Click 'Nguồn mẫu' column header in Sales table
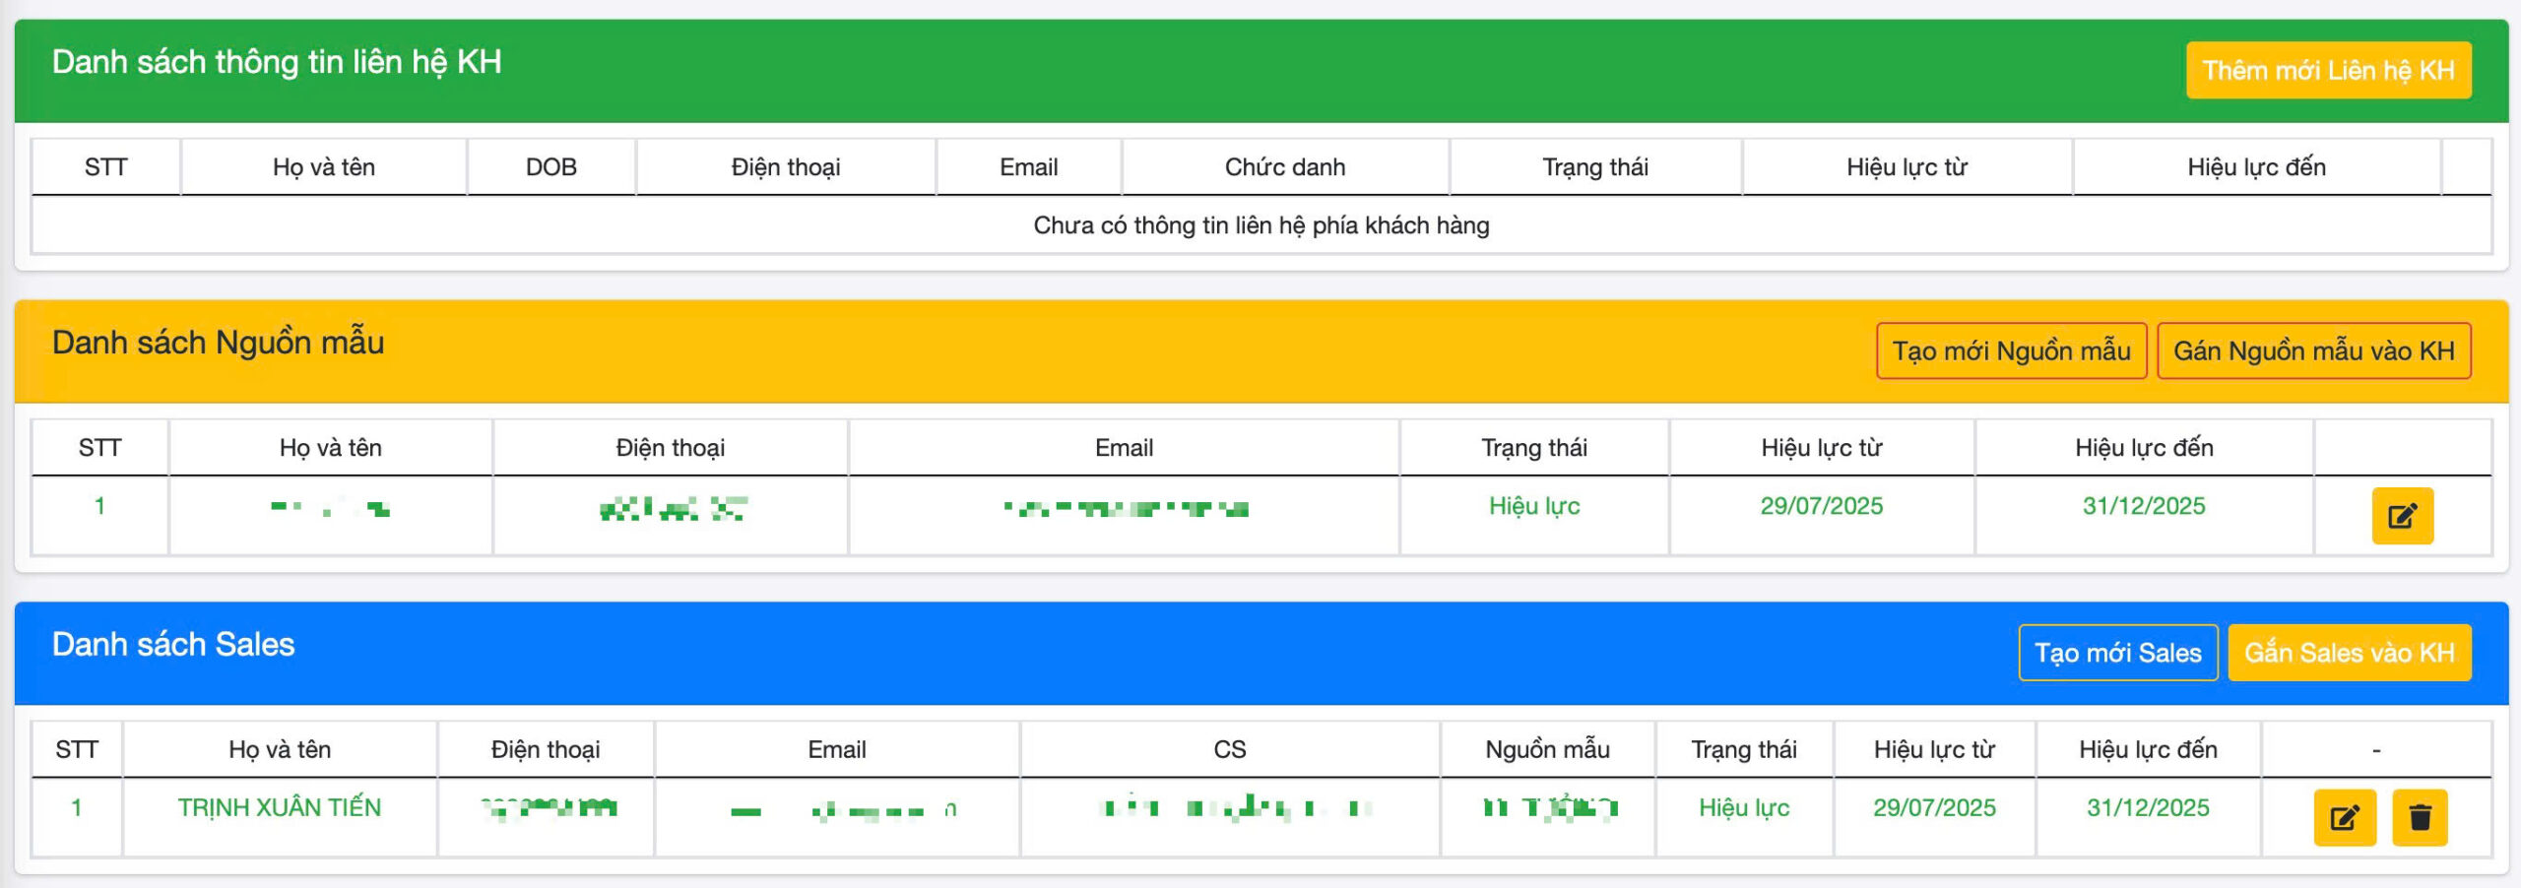 1546,749
